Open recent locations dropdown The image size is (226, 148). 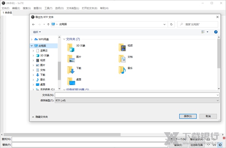coord(44,24)
